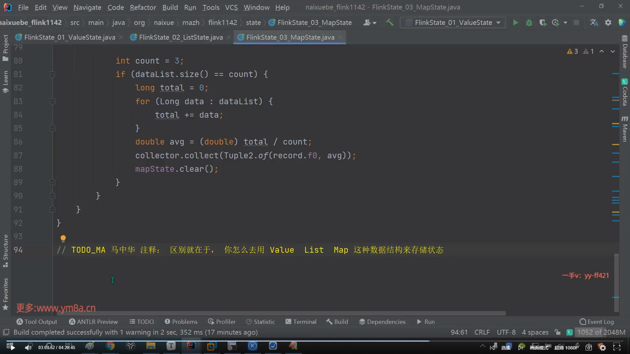Toggle fold marker at line 81

(52, 74)
